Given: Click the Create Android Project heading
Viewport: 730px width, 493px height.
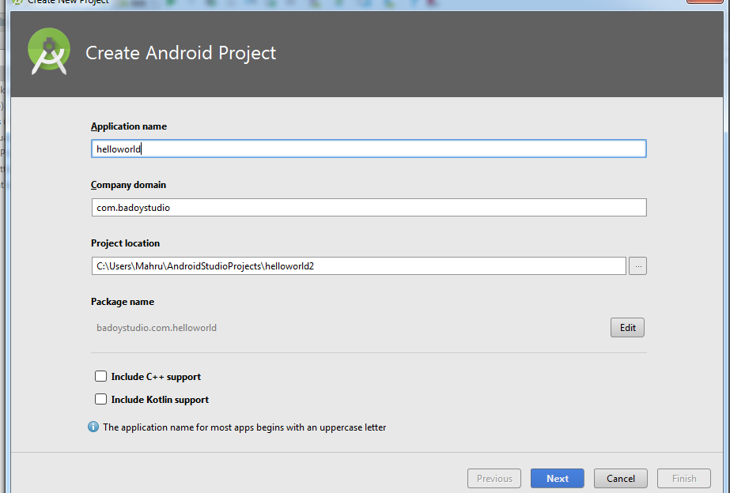Looking at the screenshot, I should click(x=181, y=53).
